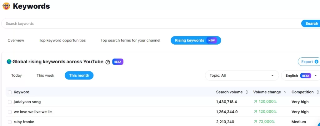Screen dimensions: 320x126
Task: Select the This week time filter
Action: click(45, 75)
